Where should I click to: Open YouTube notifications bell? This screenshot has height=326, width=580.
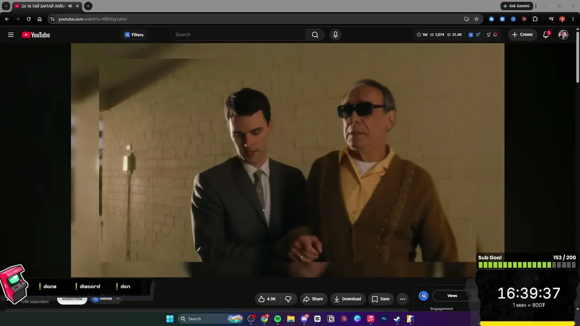[546, 35]
